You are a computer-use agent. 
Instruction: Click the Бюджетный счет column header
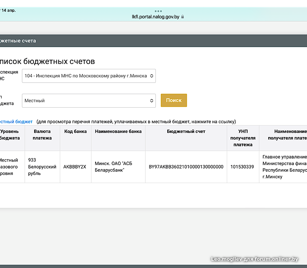186,131
